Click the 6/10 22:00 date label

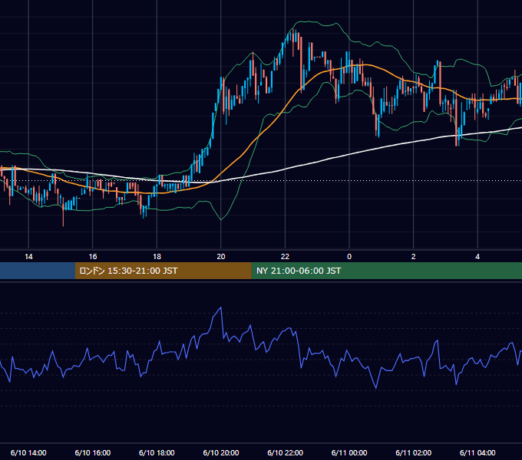click(285, 452)
